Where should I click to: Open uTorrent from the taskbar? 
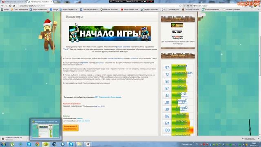[x=12, y=144]
